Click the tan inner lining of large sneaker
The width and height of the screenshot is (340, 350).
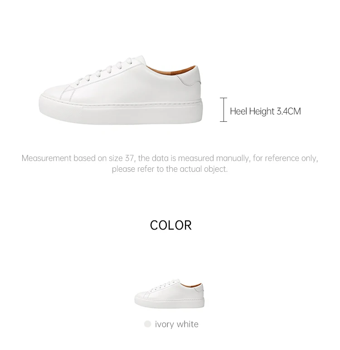tap(171, 70)
